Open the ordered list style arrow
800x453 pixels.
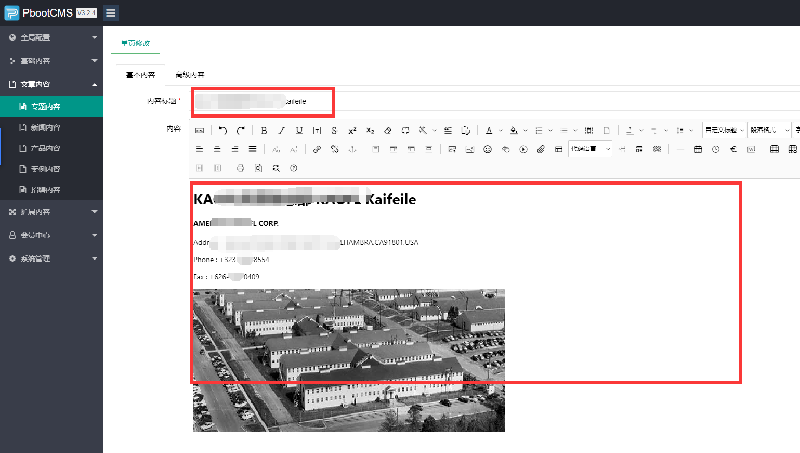click(x=550, y=131)
